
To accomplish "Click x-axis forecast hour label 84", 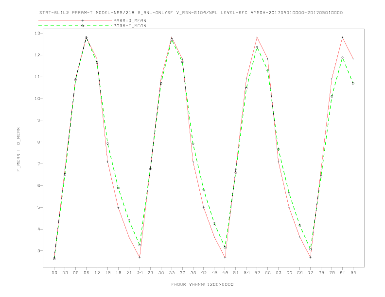I will [353, 273].
